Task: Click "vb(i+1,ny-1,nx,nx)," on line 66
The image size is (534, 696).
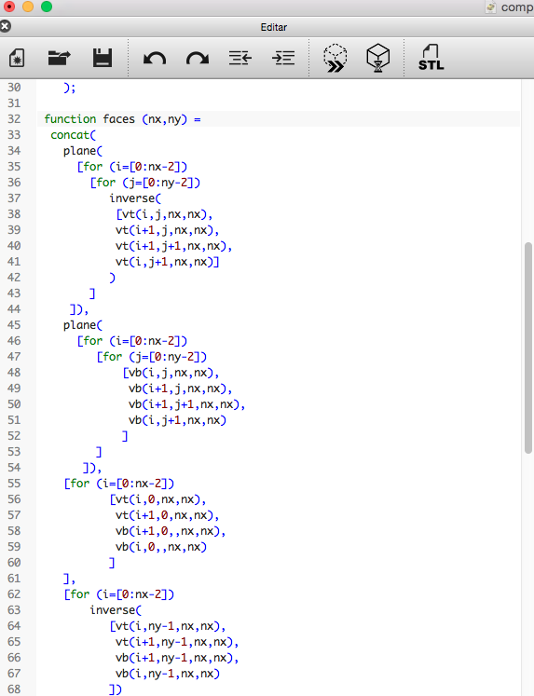Action: click(x=177, y=658)
